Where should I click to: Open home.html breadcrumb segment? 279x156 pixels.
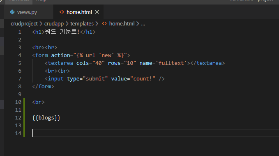(x=122, y=24)
